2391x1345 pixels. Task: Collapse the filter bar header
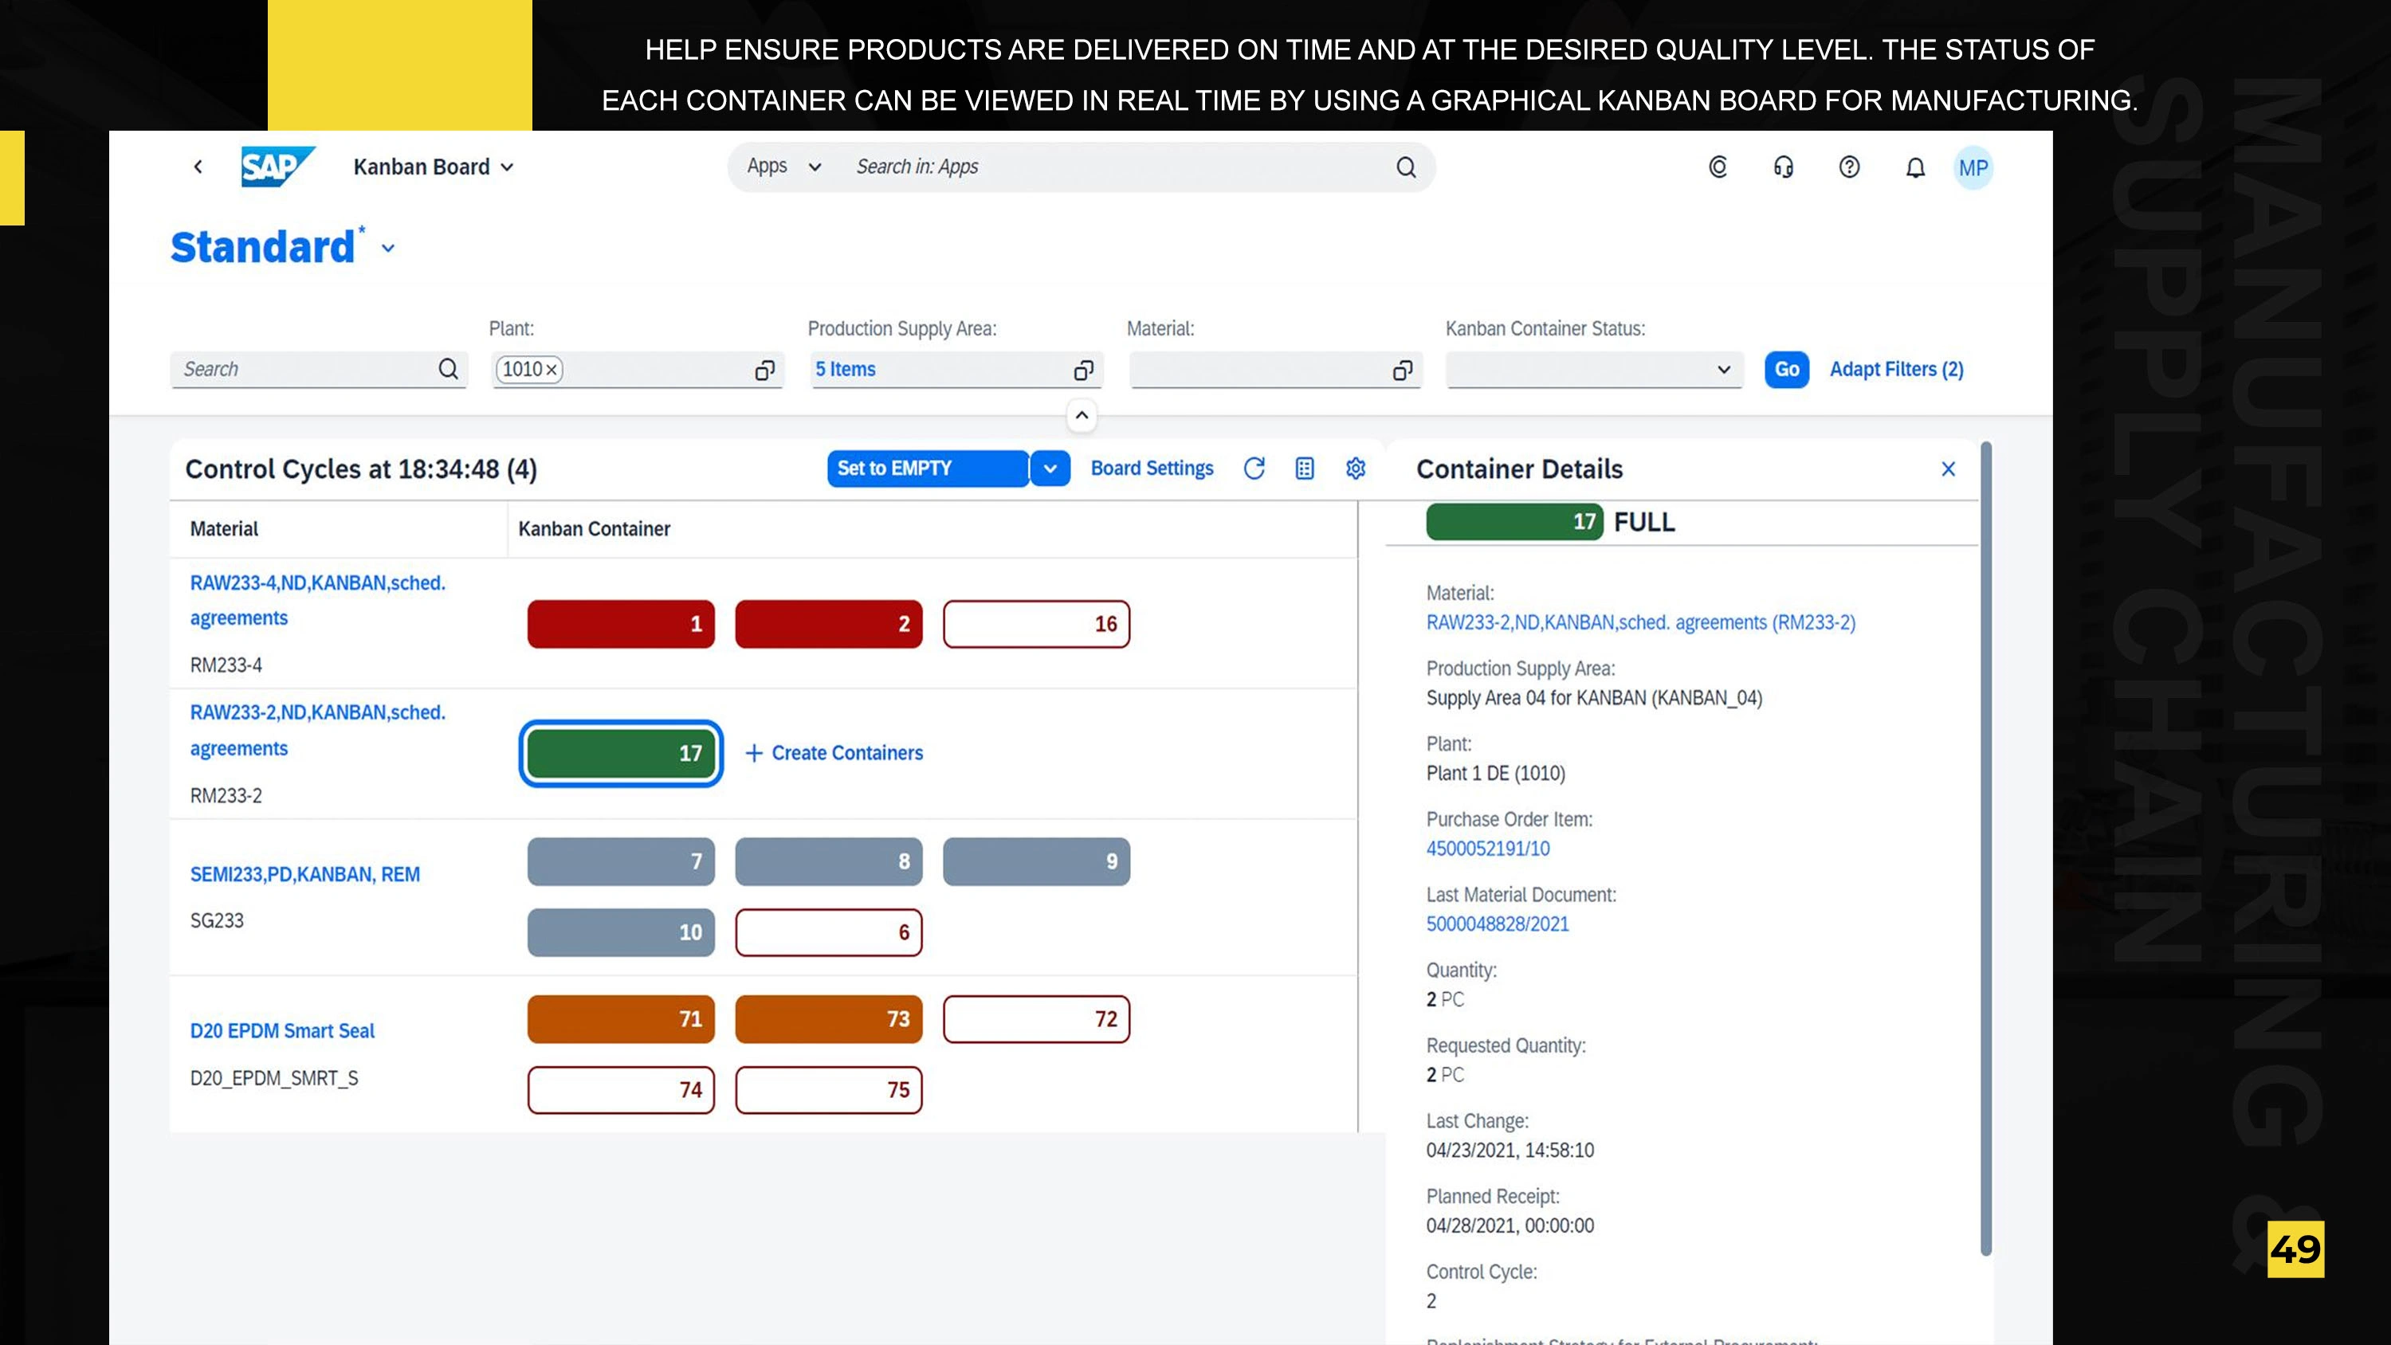pyautogui.click(x=1082, y=415)
